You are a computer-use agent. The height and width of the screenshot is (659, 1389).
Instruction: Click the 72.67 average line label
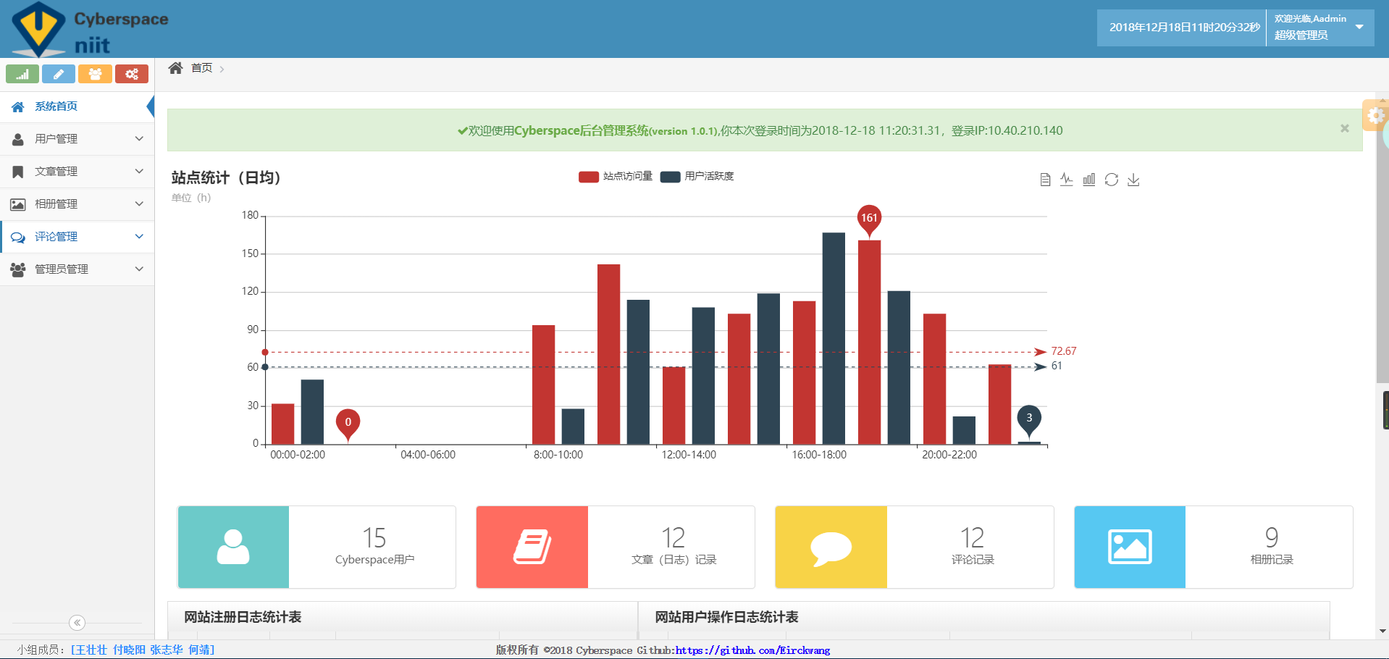click(1064, 351)
